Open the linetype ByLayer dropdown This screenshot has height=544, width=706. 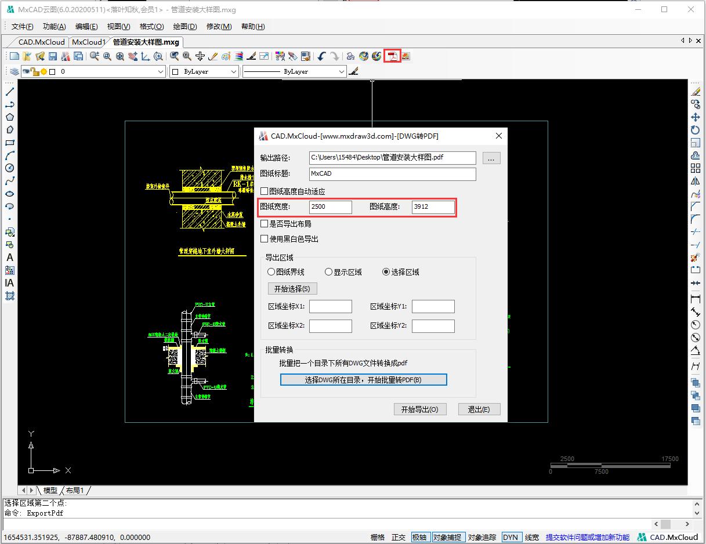[342, 71]
